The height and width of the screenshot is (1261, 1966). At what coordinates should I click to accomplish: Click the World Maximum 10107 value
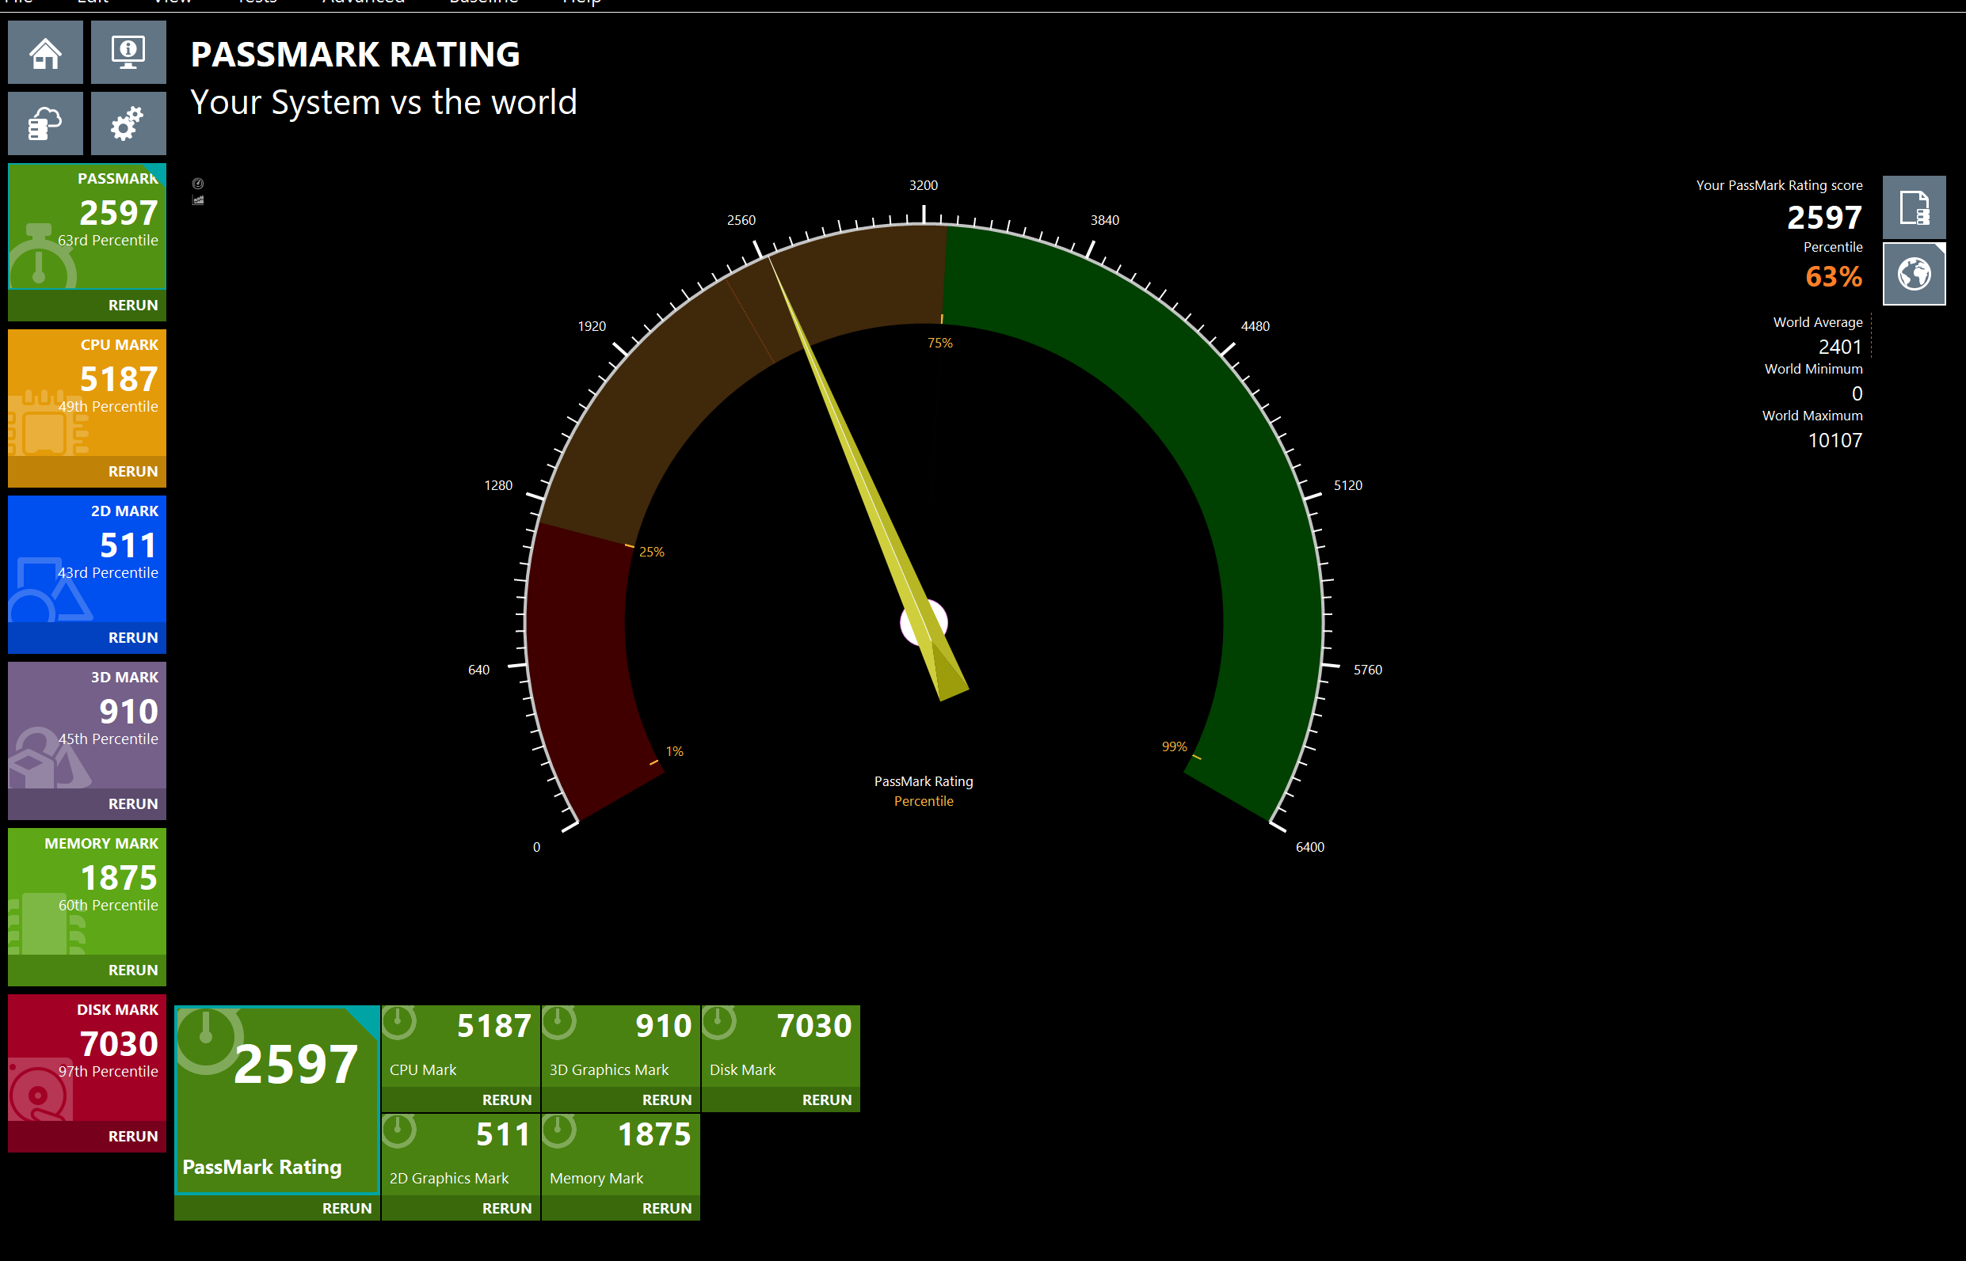click(1834, 441)
